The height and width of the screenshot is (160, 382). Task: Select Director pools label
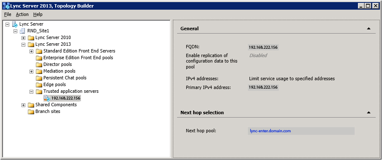point(57,65)
